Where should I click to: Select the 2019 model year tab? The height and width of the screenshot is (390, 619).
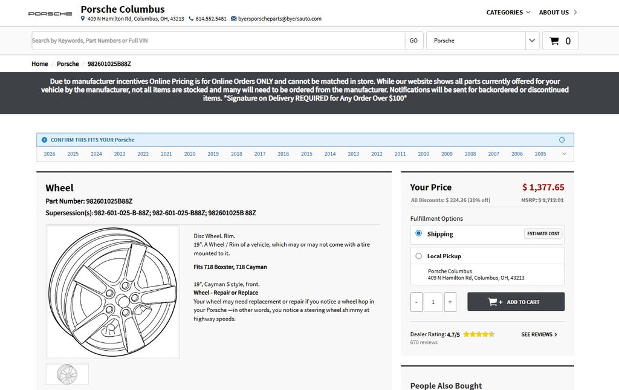213,154
